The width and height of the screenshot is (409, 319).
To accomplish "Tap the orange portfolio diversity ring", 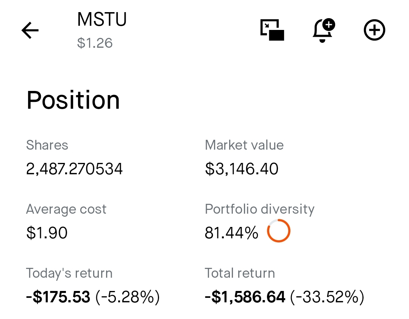I will pyautogui.click(x=278, y=231).
